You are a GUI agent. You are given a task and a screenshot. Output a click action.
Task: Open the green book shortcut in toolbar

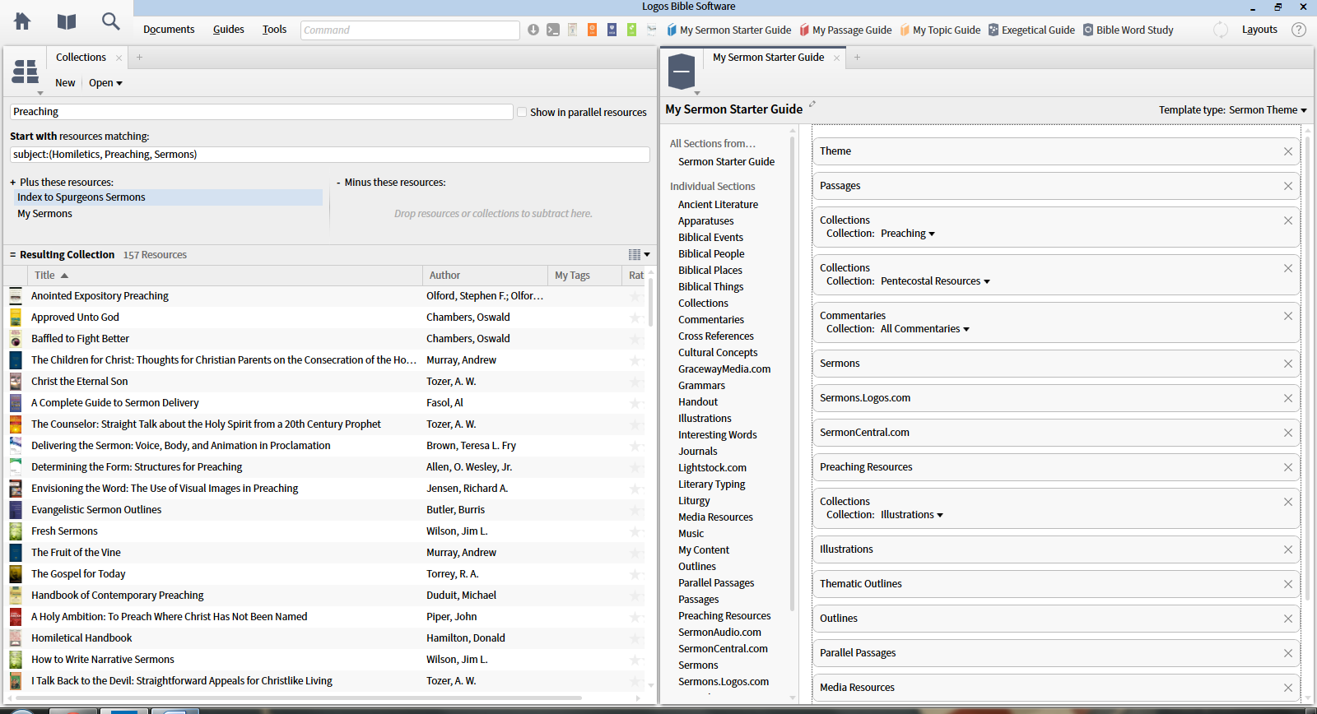631,30
